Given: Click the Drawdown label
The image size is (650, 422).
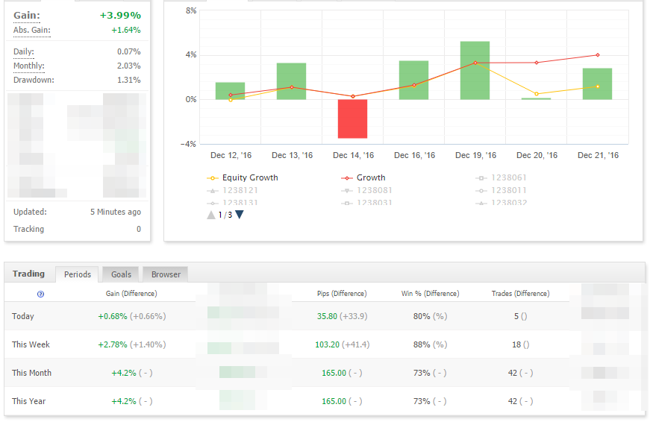Looking at the screenshot, I should pos(34,80).
